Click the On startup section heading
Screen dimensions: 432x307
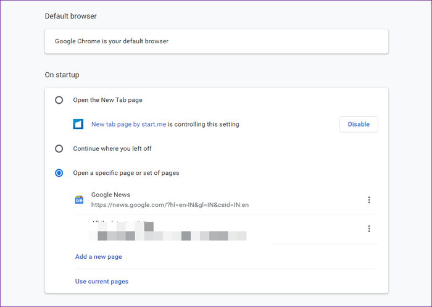[62, 75]
